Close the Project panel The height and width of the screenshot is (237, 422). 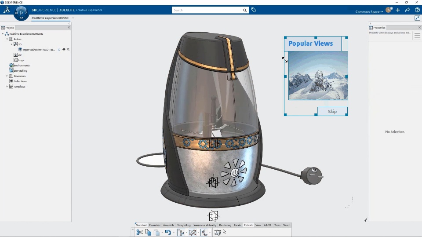point(69,27)
